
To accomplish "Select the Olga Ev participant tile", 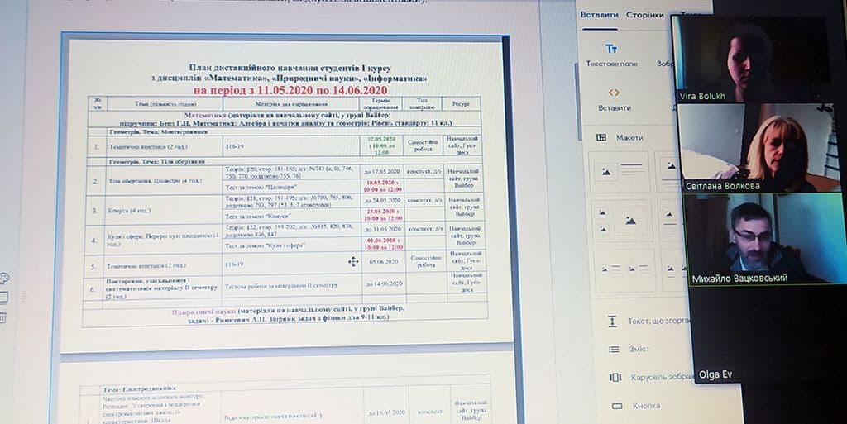I will [x=769, y=335].
